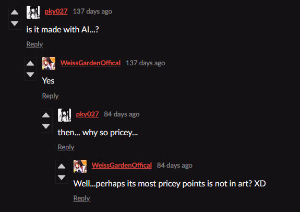Open pky027 avatar on "why so pricey" comment
The height and width of the screenshot is (212, 300).
[65, 115]
